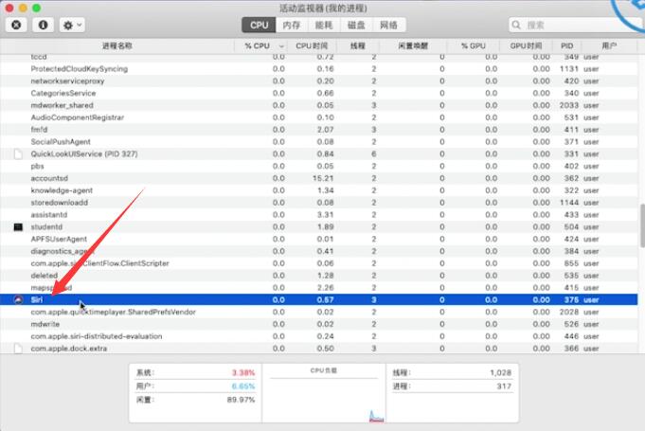
Task: Sort by 进程名称 column header
Action: [117, 45]
